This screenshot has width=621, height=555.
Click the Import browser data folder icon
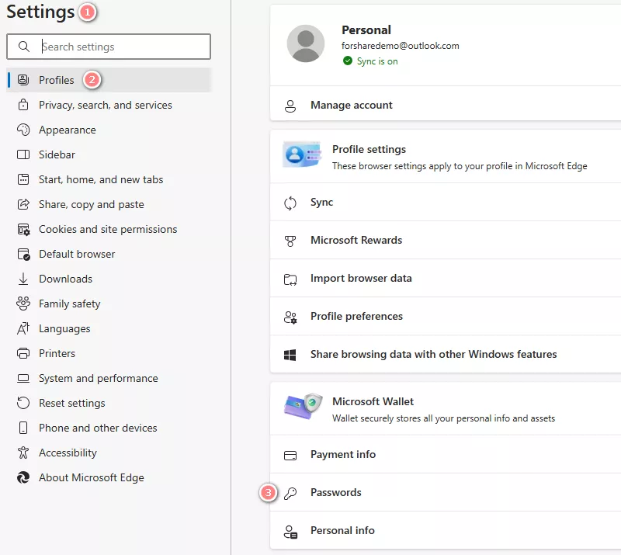click(x=290, y=279)
